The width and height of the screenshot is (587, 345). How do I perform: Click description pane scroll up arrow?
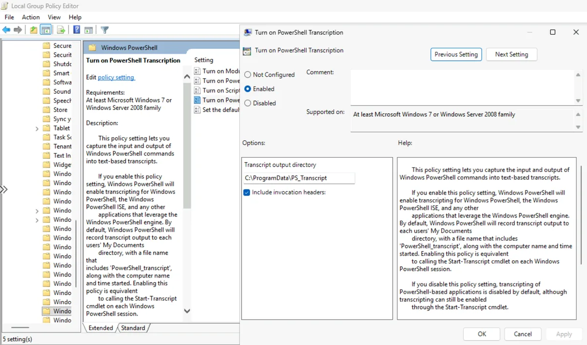pos(187,77)
